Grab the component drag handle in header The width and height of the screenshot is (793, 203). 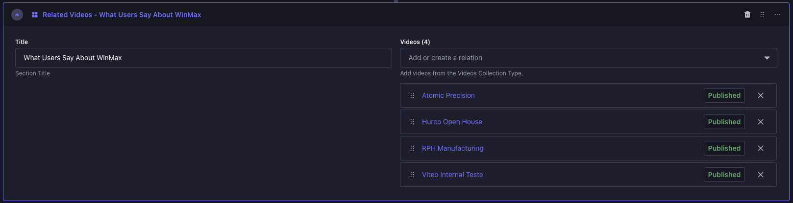click(762, 15)
